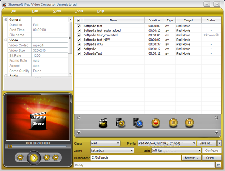
Task: Toggle the select-all checkbox in header
Action: click(x=78, y=20)
